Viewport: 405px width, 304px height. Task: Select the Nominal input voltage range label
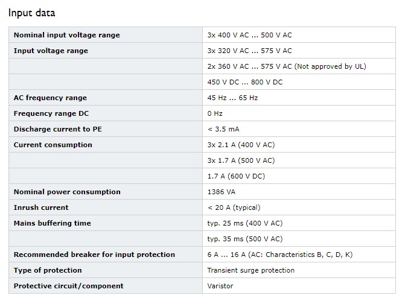[66, 35]
